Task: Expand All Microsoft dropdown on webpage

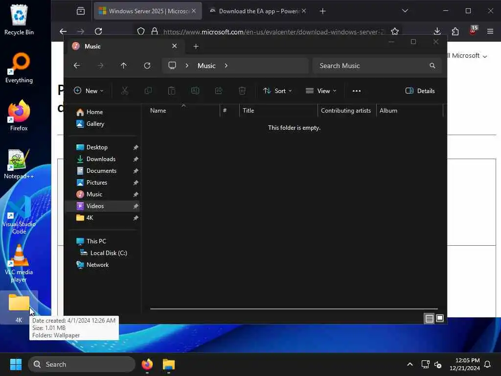Action: [467, 56]
